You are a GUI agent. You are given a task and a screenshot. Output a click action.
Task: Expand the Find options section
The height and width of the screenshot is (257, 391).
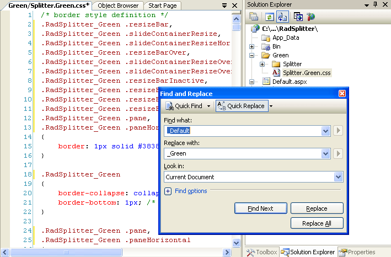[168, 191]
